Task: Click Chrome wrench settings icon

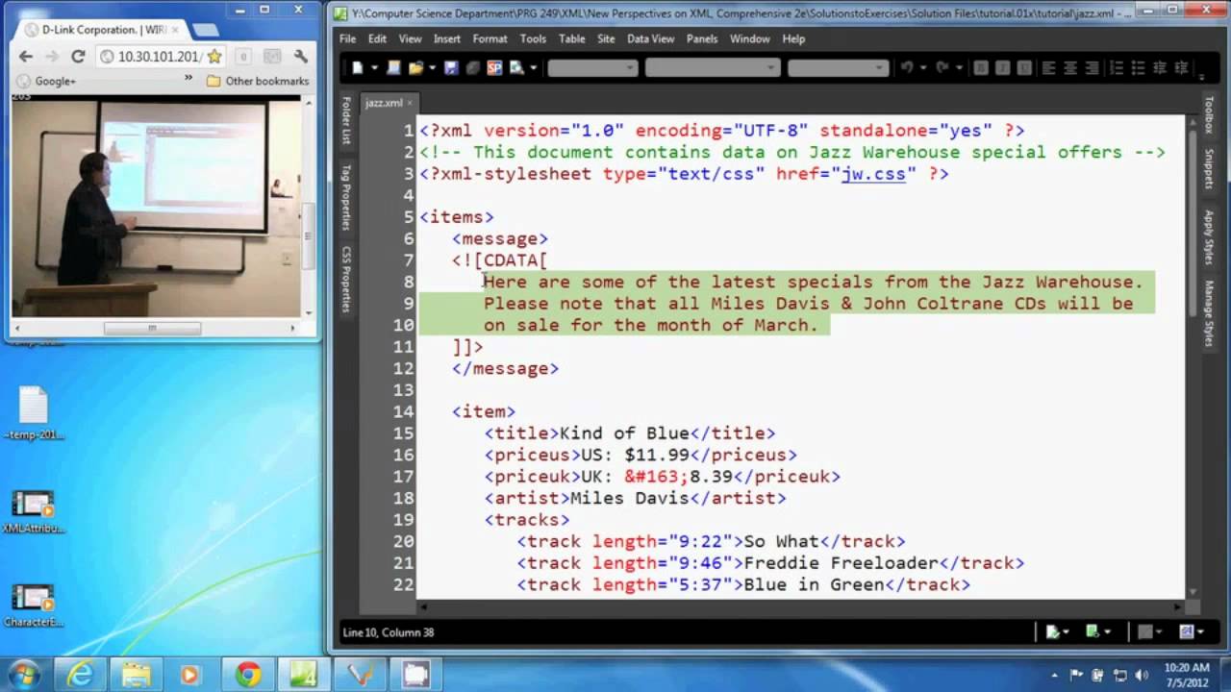Action: coord(300,57)
